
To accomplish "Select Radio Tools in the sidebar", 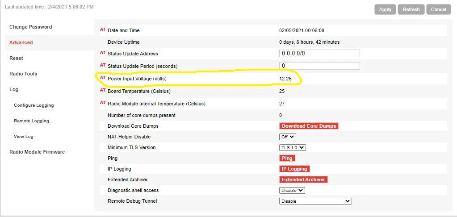I will pos(23,74).
